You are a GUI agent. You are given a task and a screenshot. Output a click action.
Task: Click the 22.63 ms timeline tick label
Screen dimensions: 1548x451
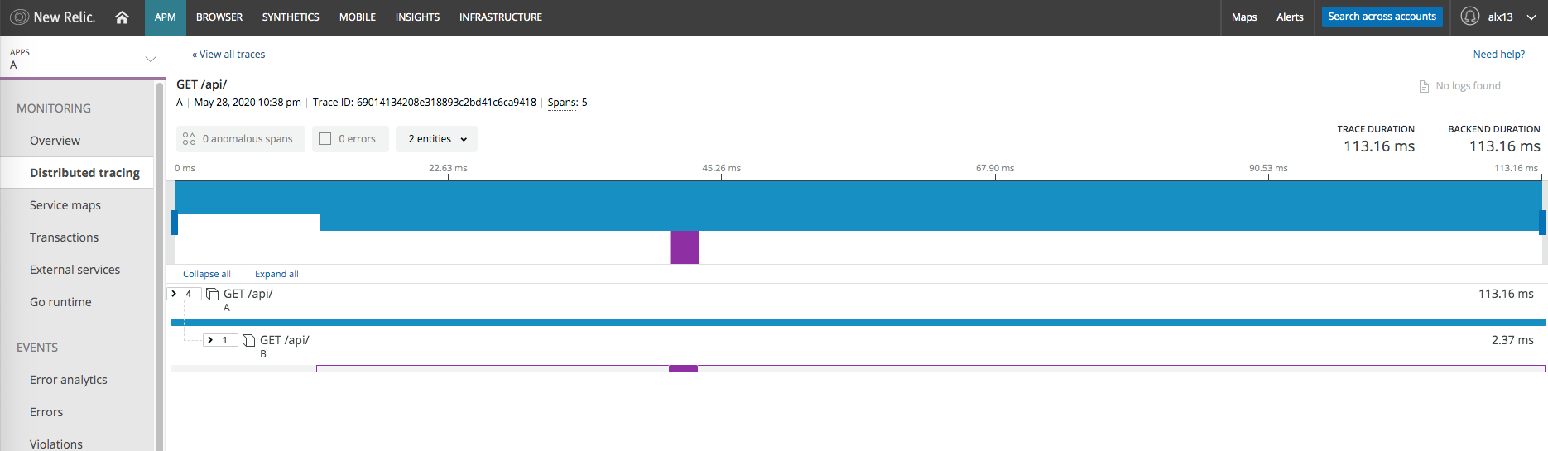point(448,168)
